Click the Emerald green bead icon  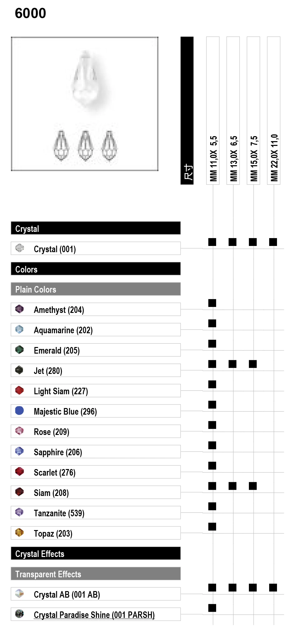tap(19, 350)
